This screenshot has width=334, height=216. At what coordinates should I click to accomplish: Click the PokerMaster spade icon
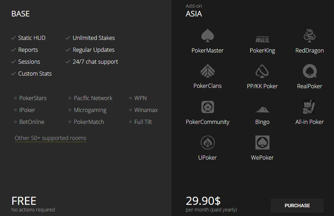(207, 36)
